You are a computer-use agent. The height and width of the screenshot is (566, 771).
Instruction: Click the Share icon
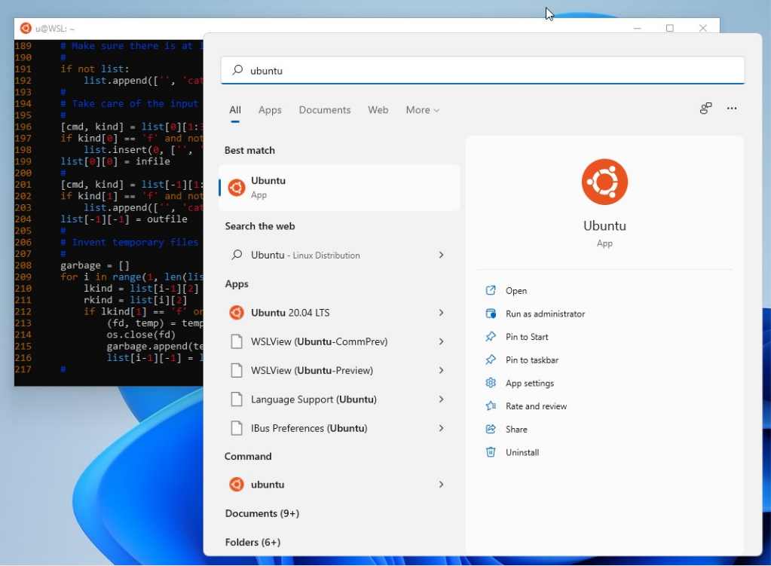(x=491, y=429)
